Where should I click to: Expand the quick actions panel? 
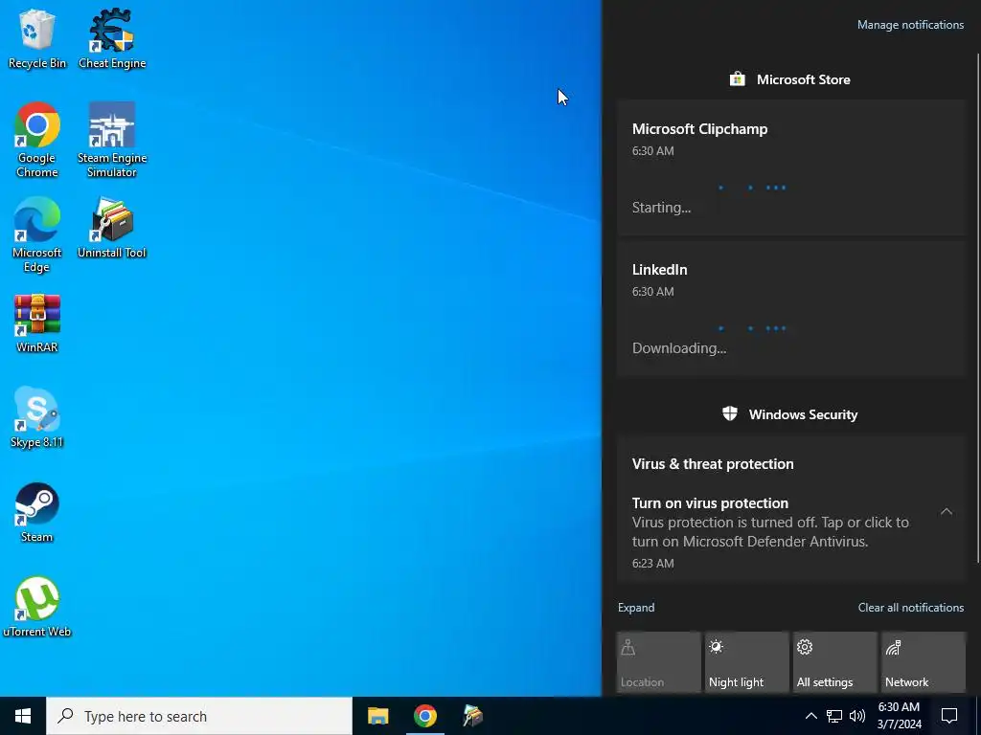pyautogui.click(x=636, y=608)
